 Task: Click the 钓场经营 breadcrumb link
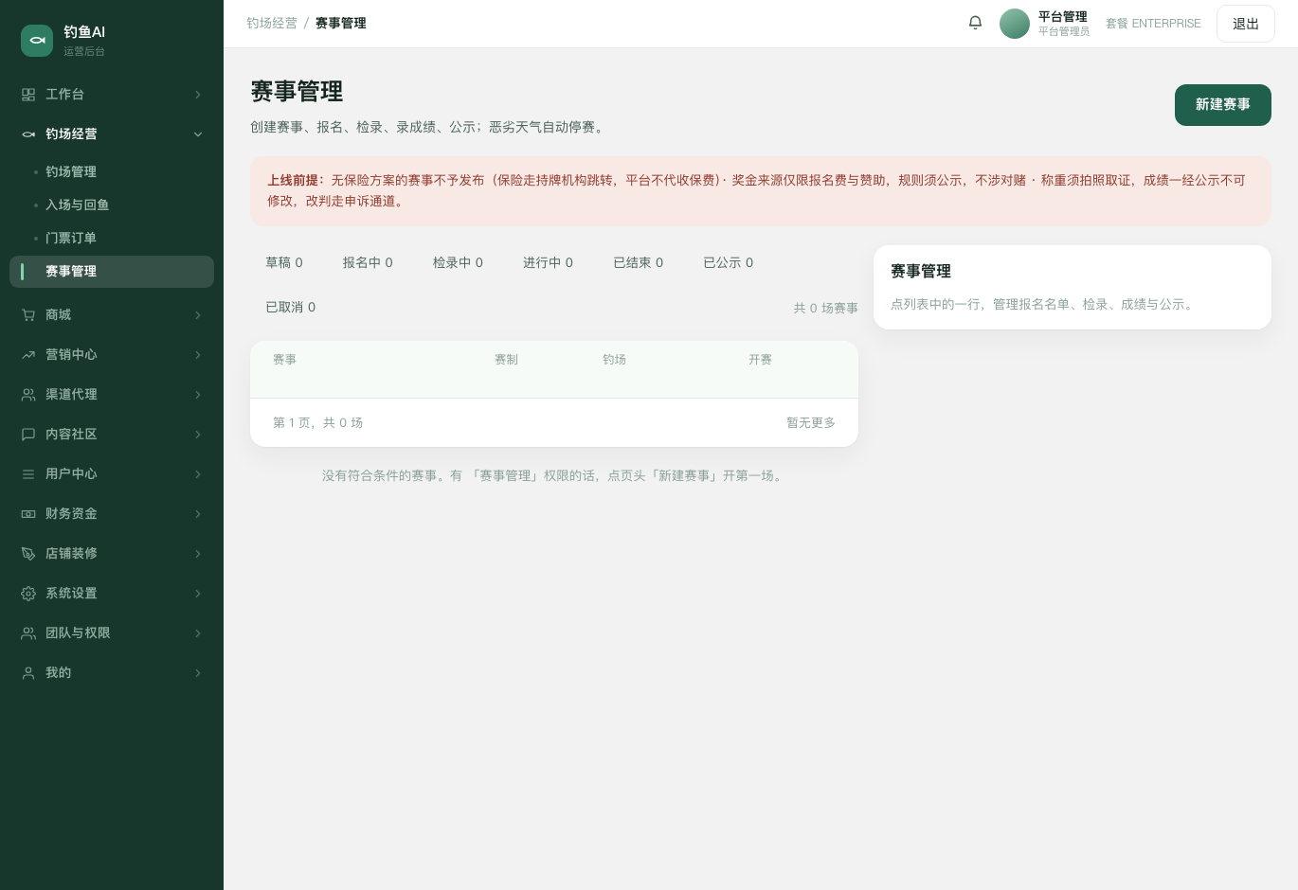272,24
